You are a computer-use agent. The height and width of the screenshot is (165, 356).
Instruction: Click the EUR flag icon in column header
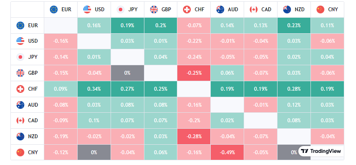(54, 10)
